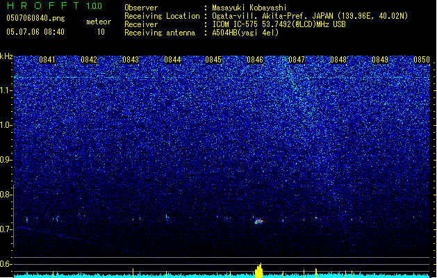Click the 1.1 kHz axis label
The height and width of the screenshot is (278, 437).
pyautogui.click(x=6, y=90)
